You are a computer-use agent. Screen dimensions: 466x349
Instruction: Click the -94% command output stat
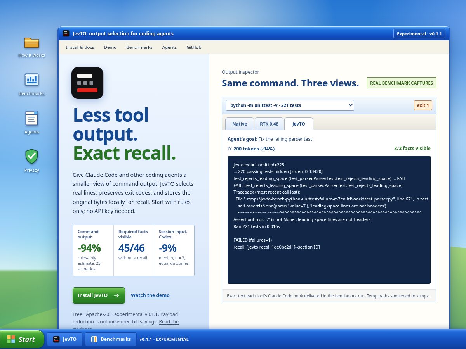click(89, 248)
